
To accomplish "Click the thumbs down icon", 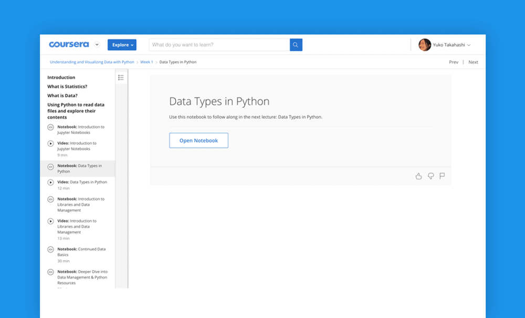I will [x=430, y=176].
